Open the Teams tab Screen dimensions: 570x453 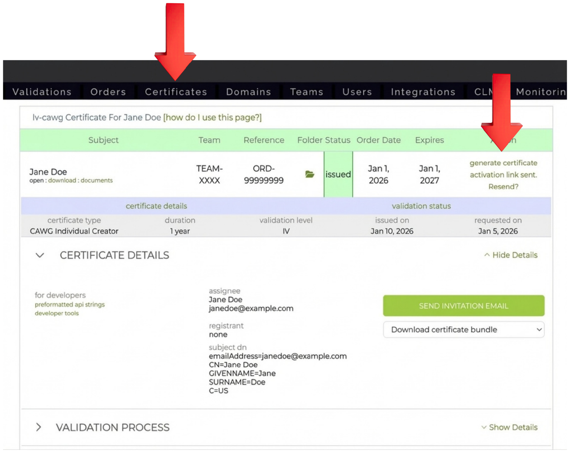point(306,92)
